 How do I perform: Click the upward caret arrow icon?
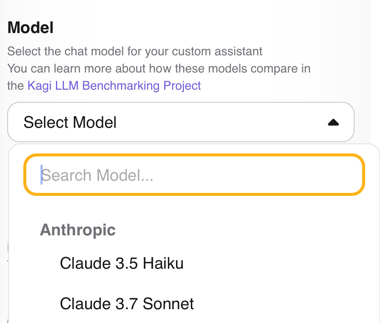(x=333, y=122)
